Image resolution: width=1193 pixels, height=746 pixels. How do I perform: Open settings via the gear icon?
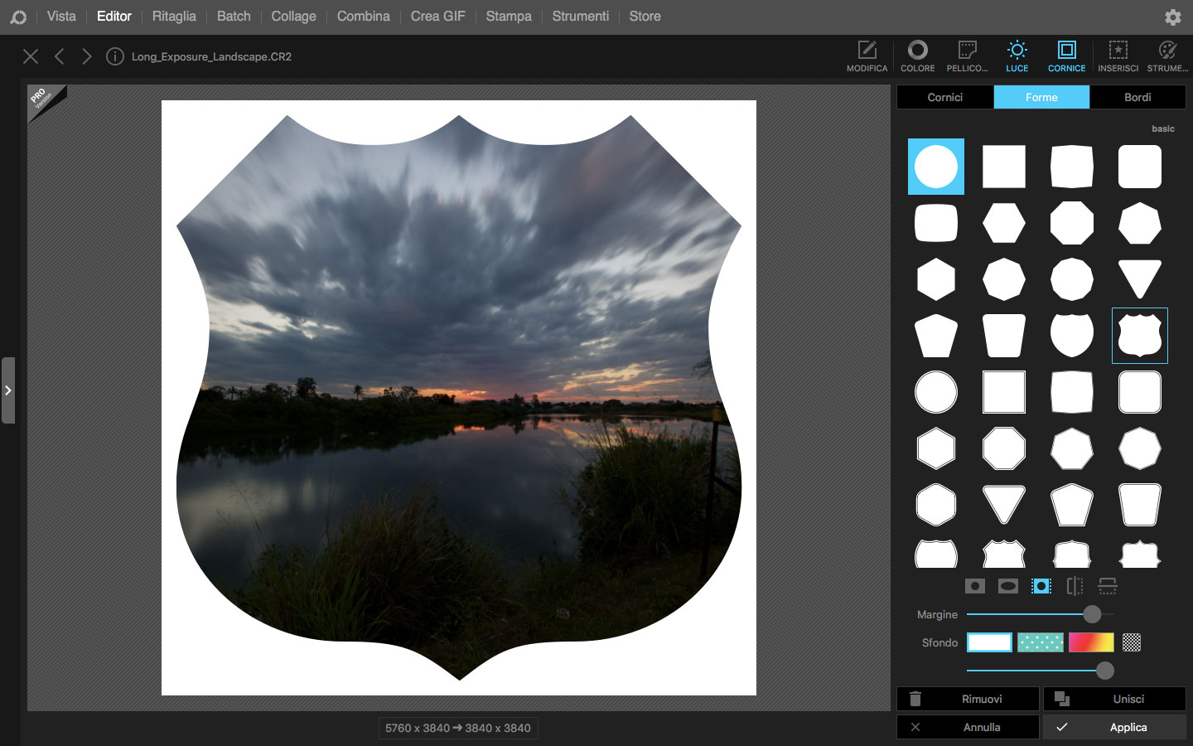pyautogui.click(x=1172, y=17)
